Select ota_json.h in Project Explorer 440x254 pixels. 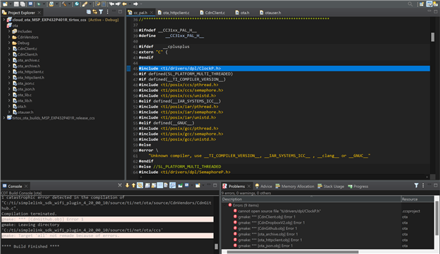coord(26,89)
